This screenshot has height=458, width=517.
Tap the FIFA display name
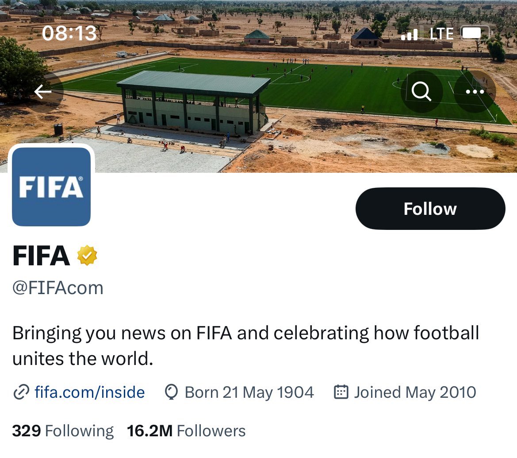coord(41,256)
